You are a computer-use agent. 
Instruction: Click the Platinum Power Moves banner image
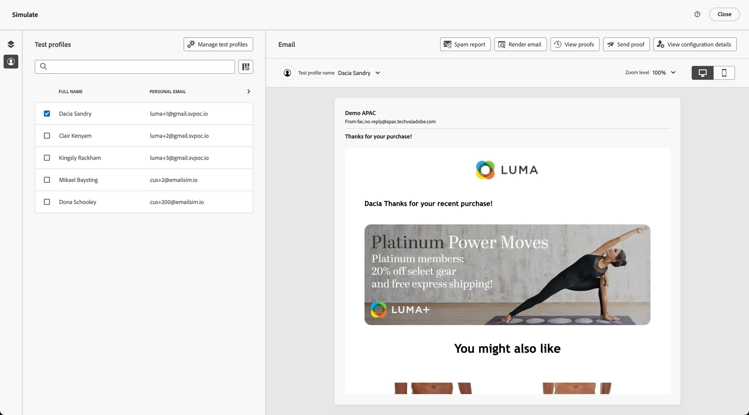507,275
